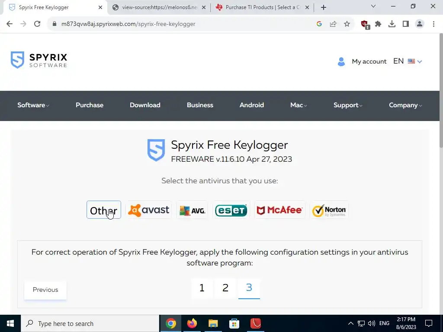Close the view-source tab
This screenshot has height=332, width=443.
coord(204,7)
